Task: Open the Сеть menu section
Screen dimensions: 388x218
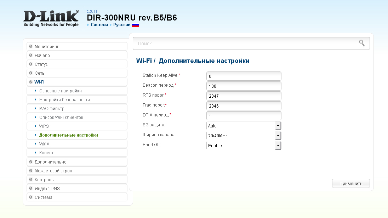Action: click(77, 73)
